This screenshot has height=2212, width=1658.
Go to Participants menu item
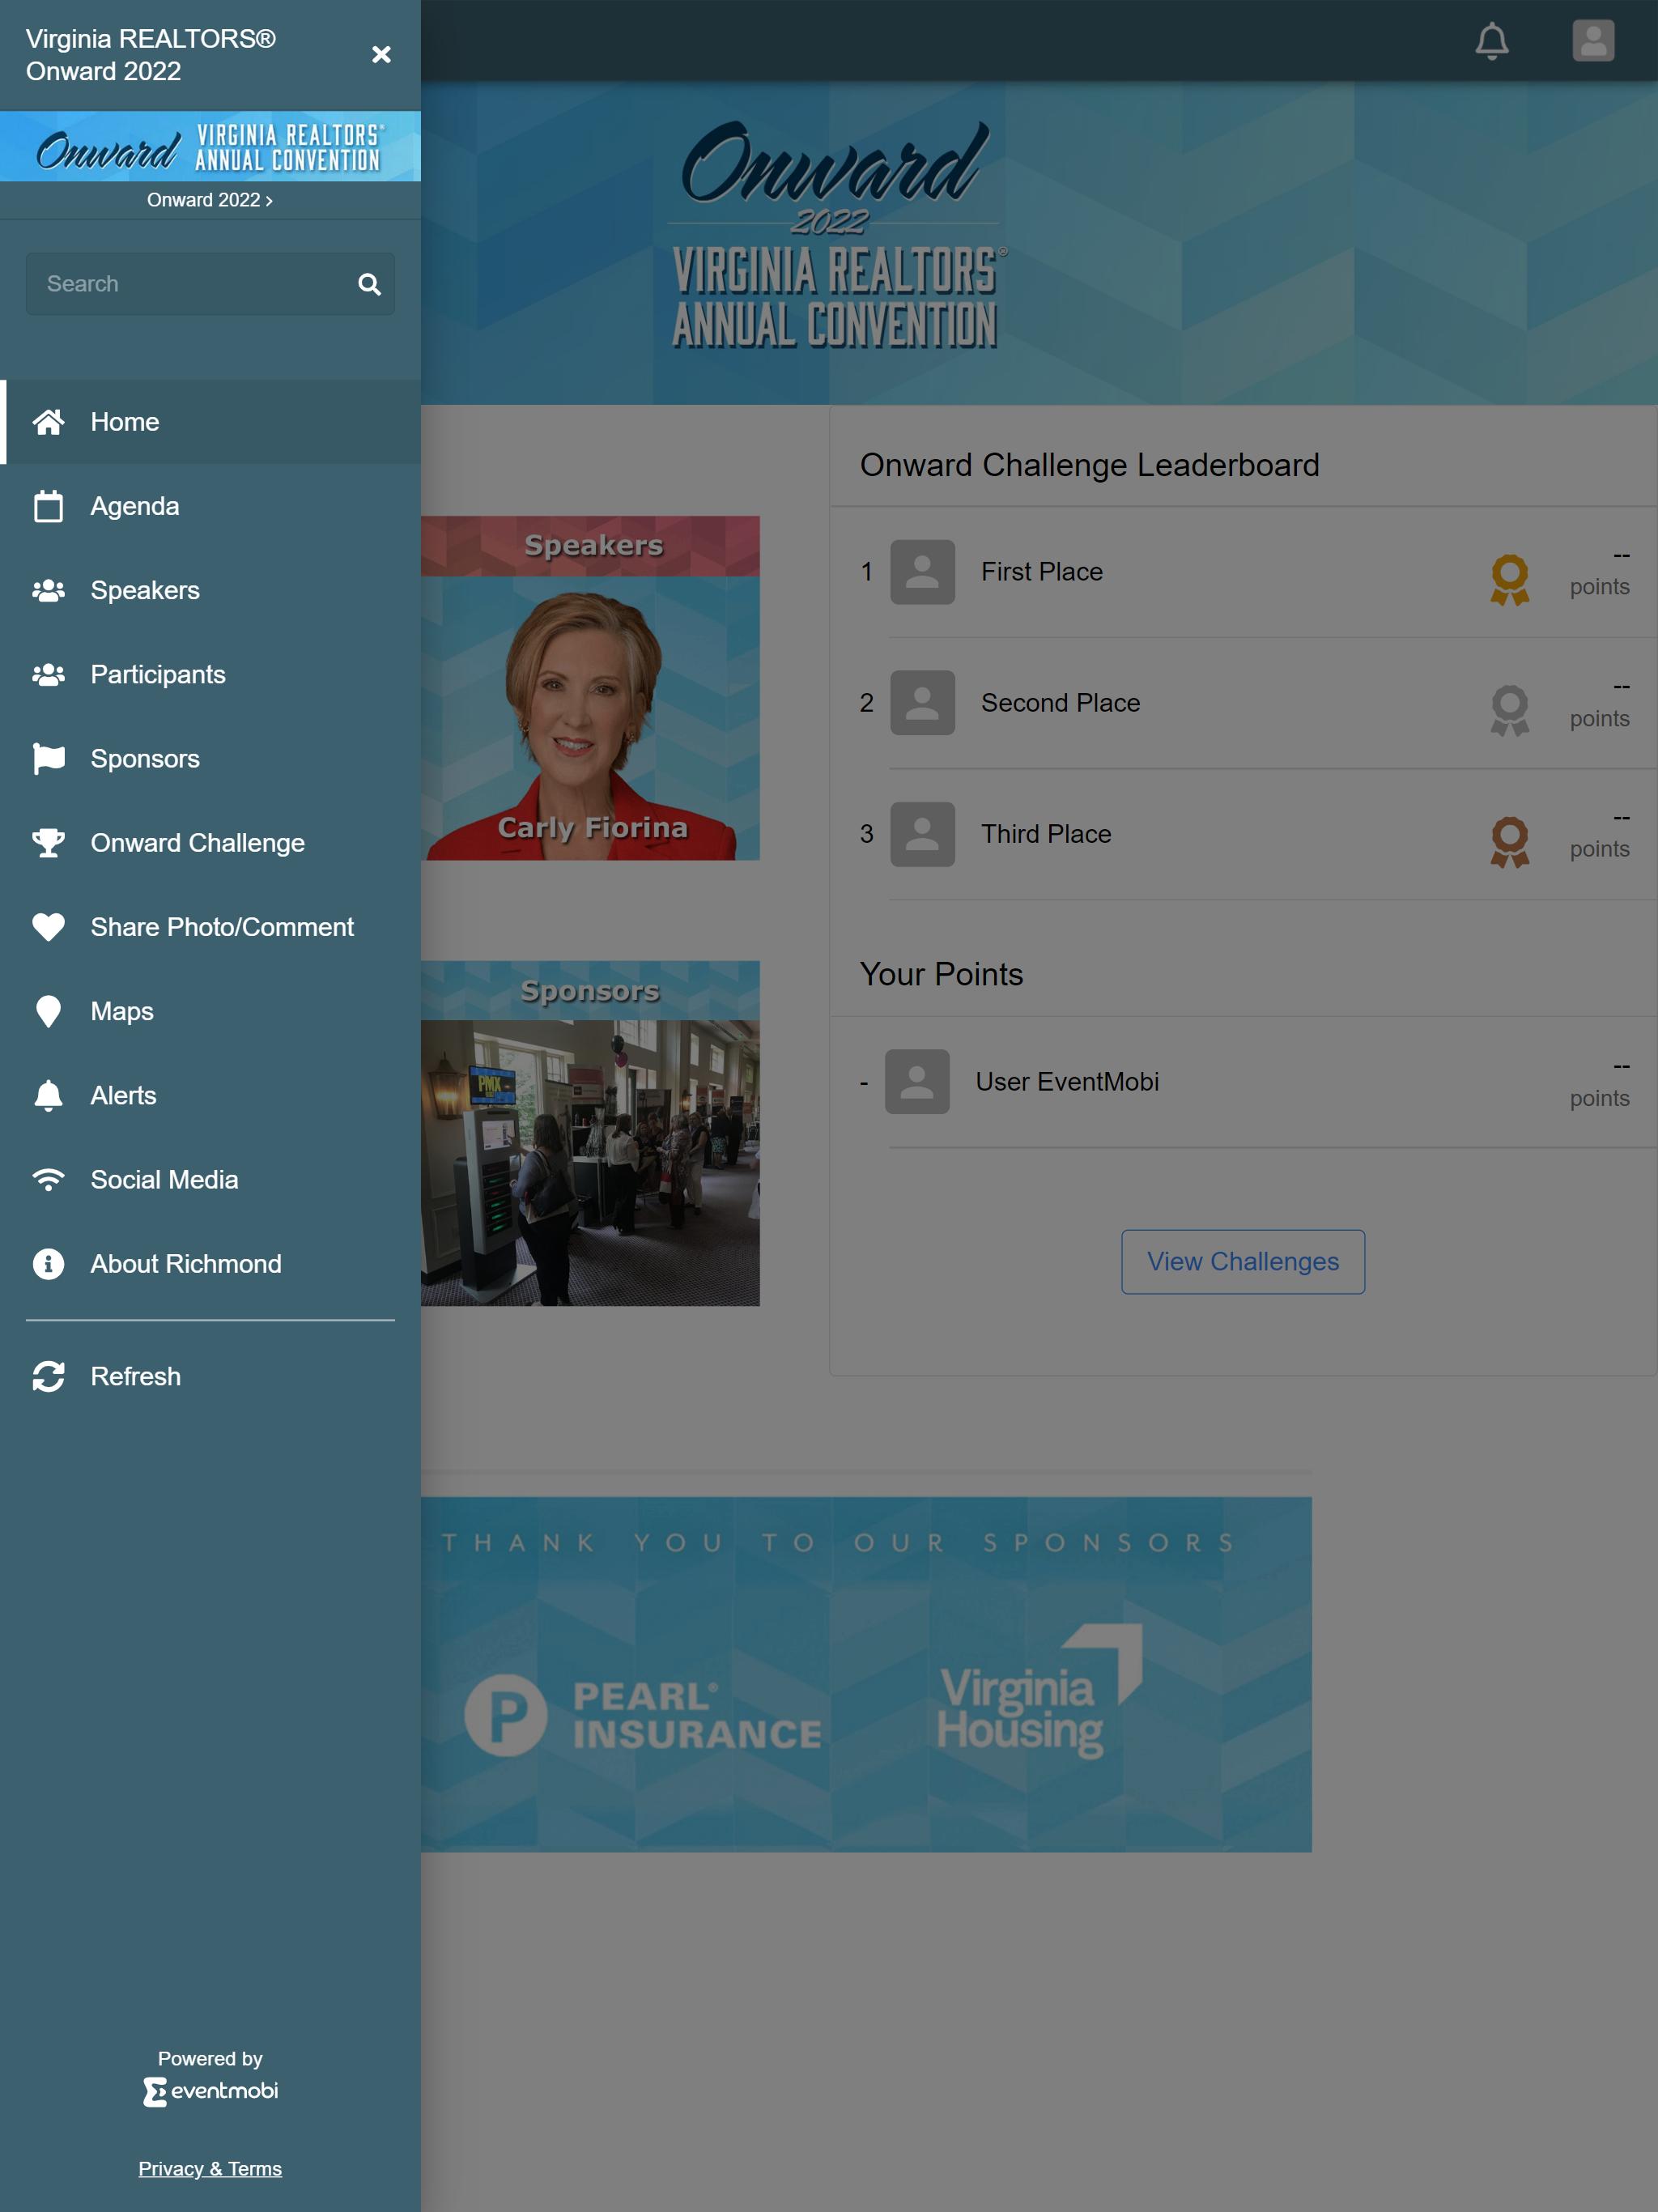(x=210, y=674)
